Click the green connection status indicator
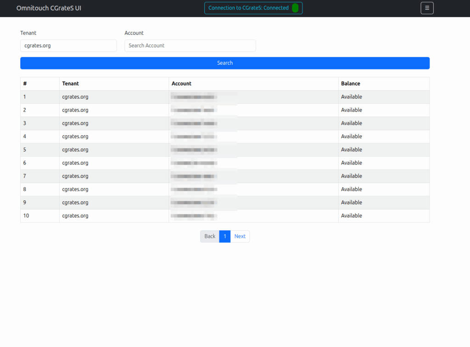Screen dimensions: 470x347 pyautogui.click(x=295, y=8)
